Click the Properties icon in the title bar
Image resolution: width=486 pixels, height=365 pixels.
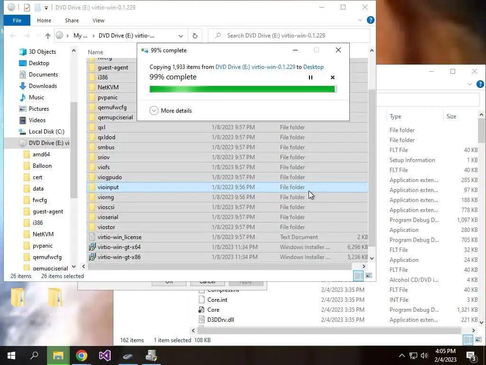(27, 8)
